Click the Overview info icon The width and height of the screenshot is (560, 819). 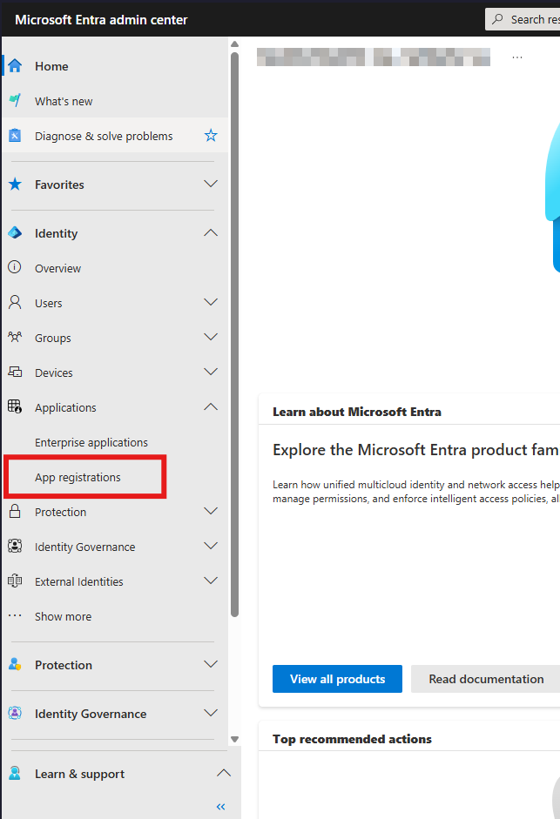15,267
